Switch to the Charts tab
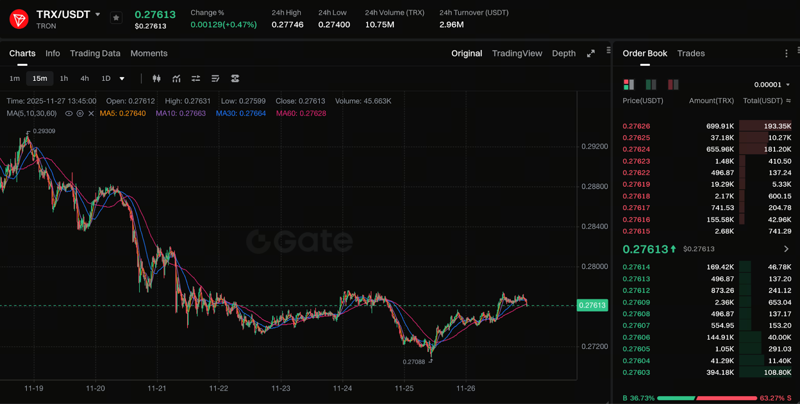Image resolution: width=800 pixels, height=404 pixels. (22, 53)
